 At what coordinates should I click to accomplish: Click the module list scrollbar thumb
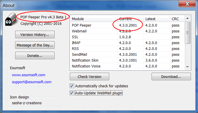[x=187, y=33]
